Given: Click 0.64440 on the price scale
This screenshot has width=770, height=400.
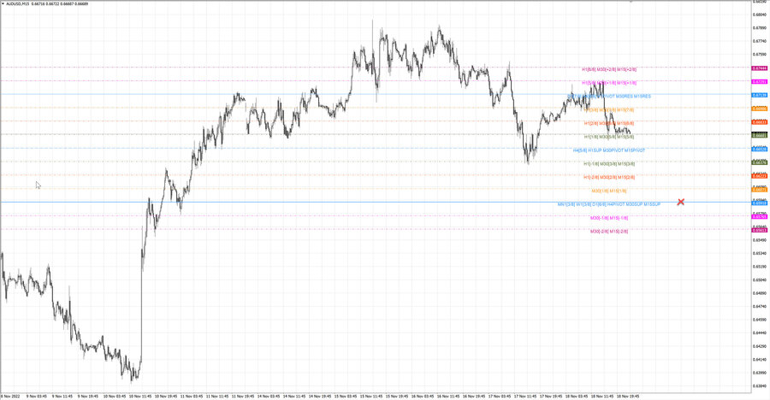Looking at the screenshot, I should pyautogui.click(x=760, y=333).
